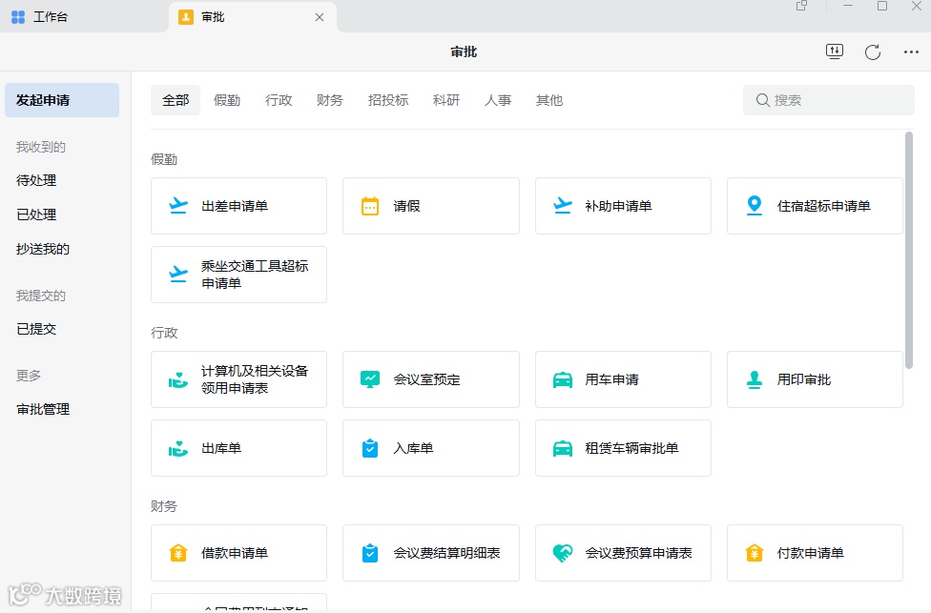Open the 付款申请单 form label
Screen dimensions: 931x613
811,553
